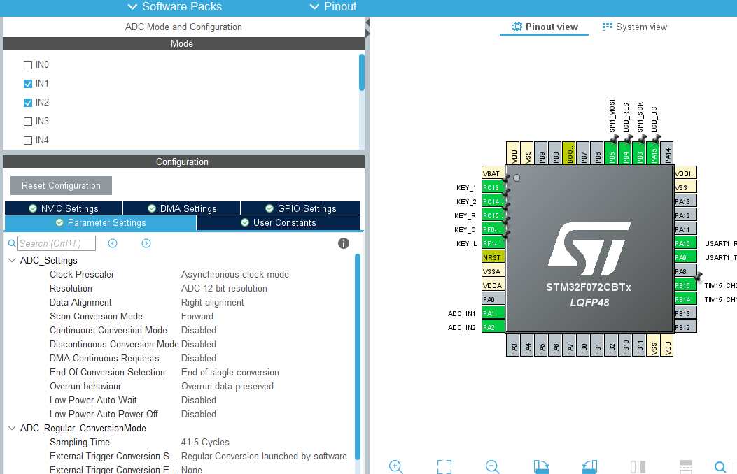Select pin PB3 on the chip
Image resolution: width=737 pixels, height=474 pixels.
point(639,153)
